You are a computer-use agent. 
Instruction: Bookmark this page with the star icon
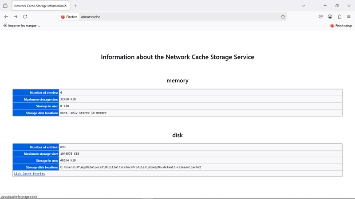pos(283,17)
